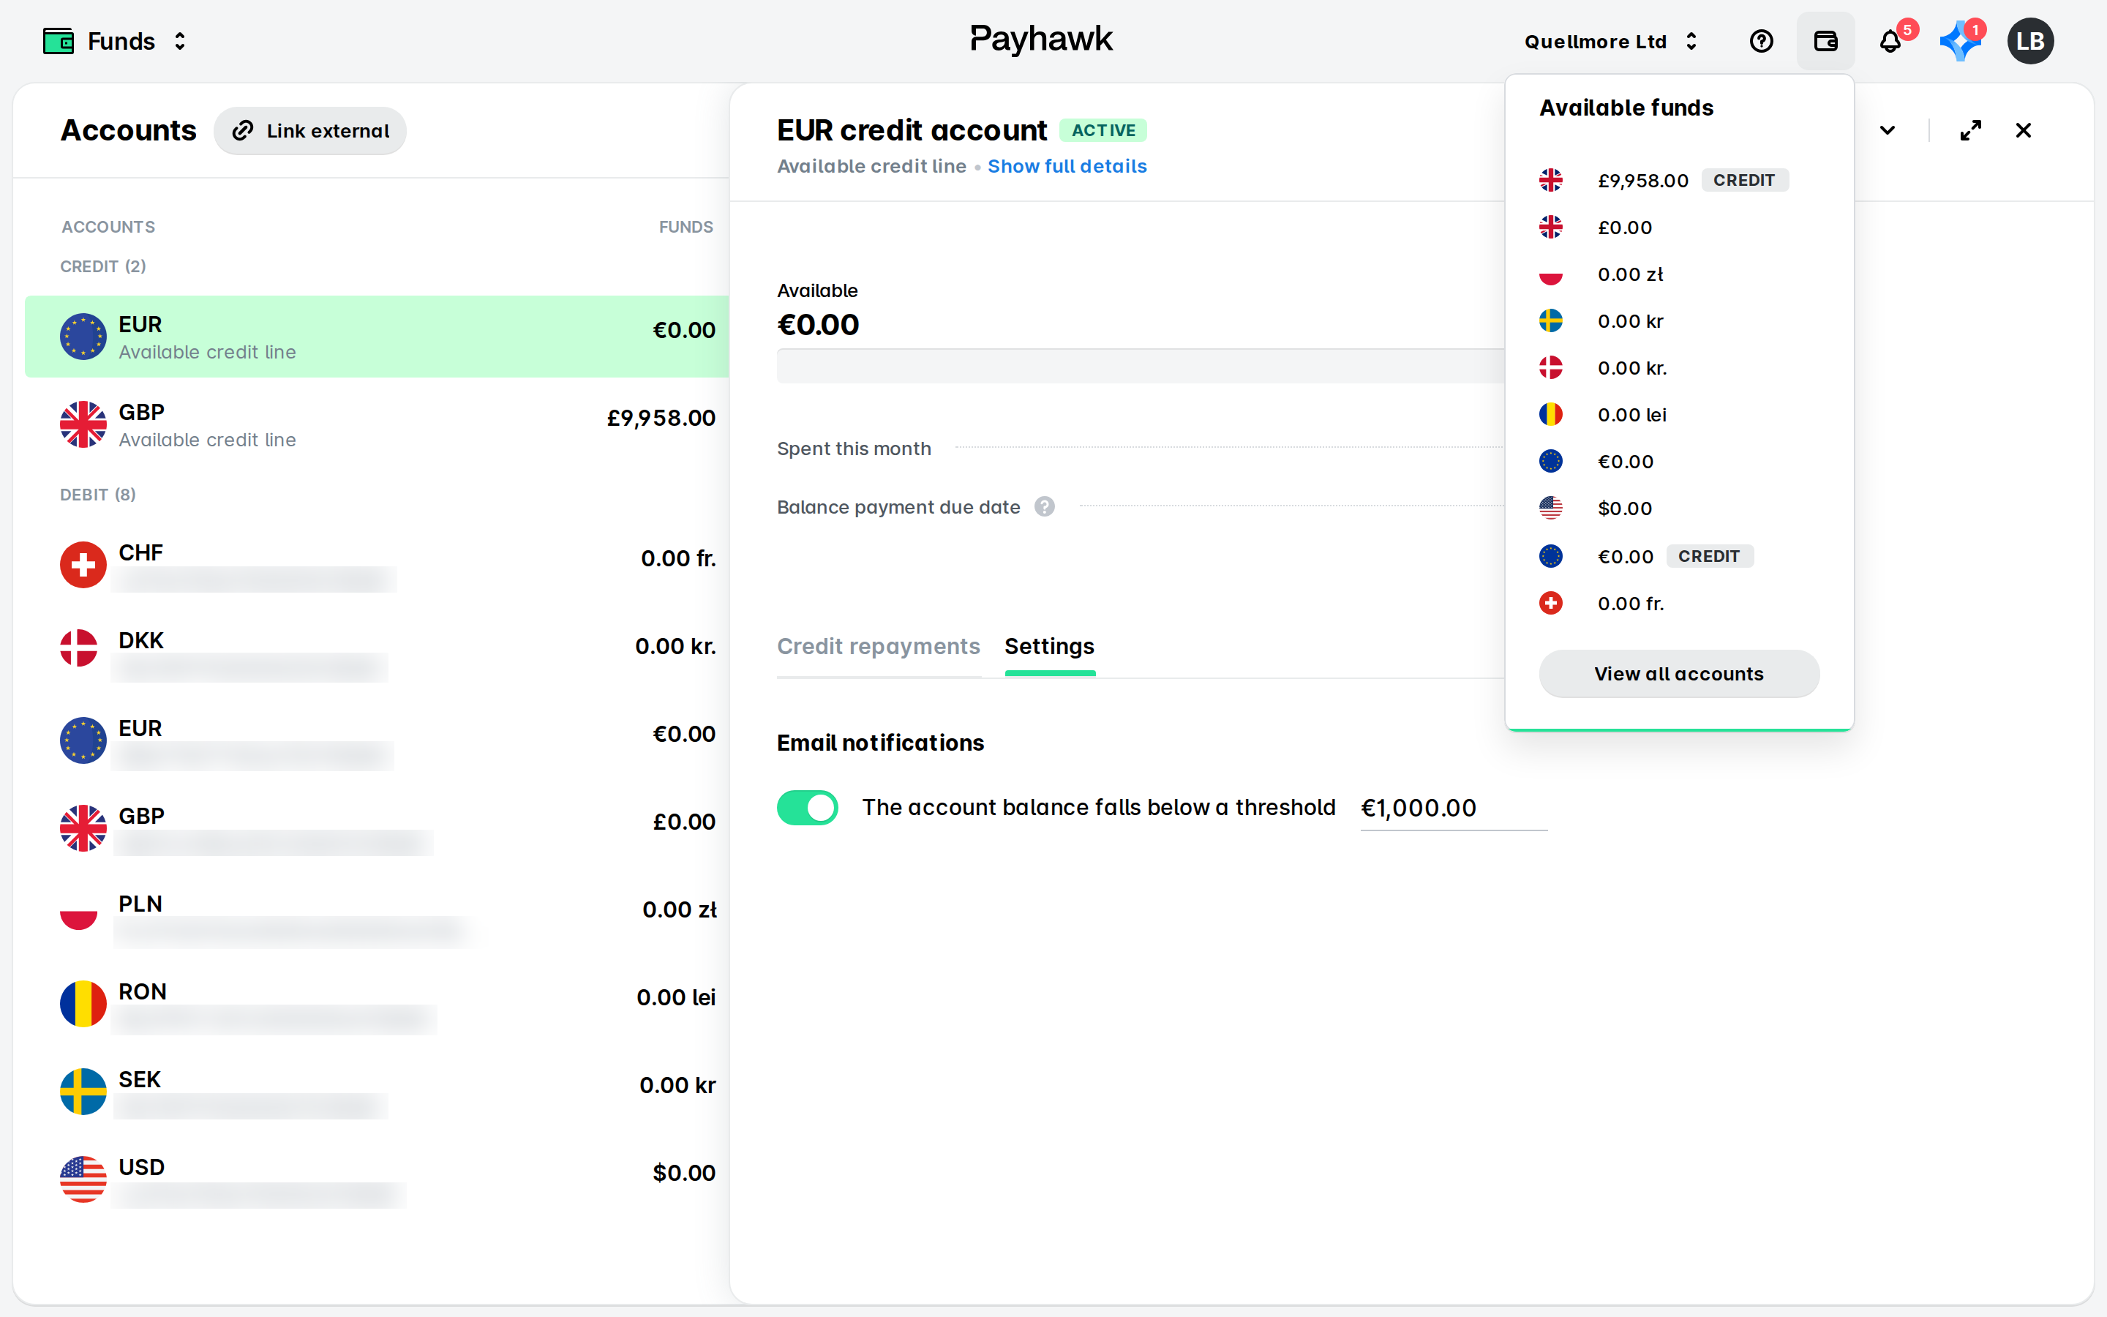The image size is (2107, 1317).
Task: Click the Swiss flag icon for CHF
Action: (x=83, y=566)
